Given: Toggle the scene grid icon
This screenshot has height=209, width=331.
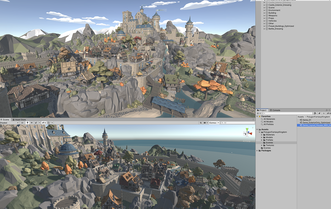Looking at the screenshot, I should (49, 123).
